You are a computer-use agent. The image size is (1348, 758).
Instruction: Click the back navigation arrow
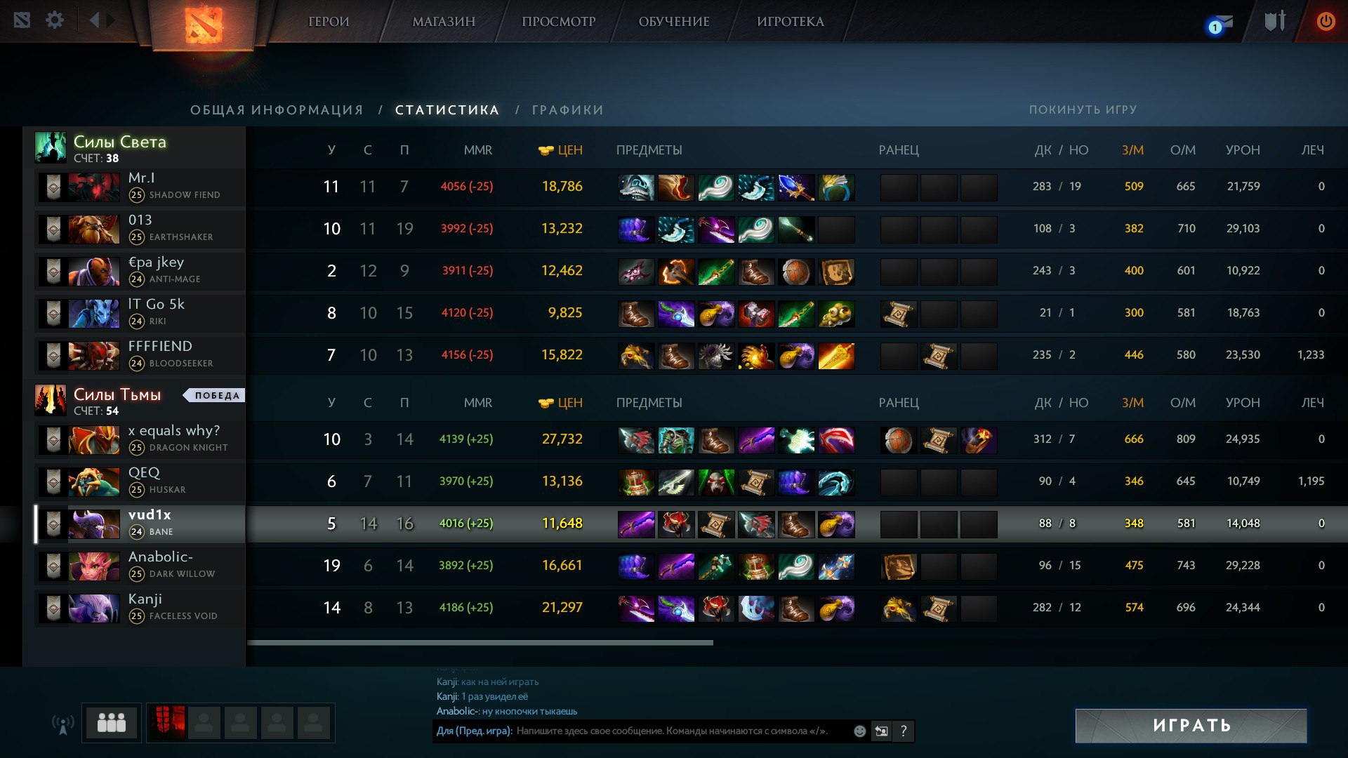[x=95, y=20]
